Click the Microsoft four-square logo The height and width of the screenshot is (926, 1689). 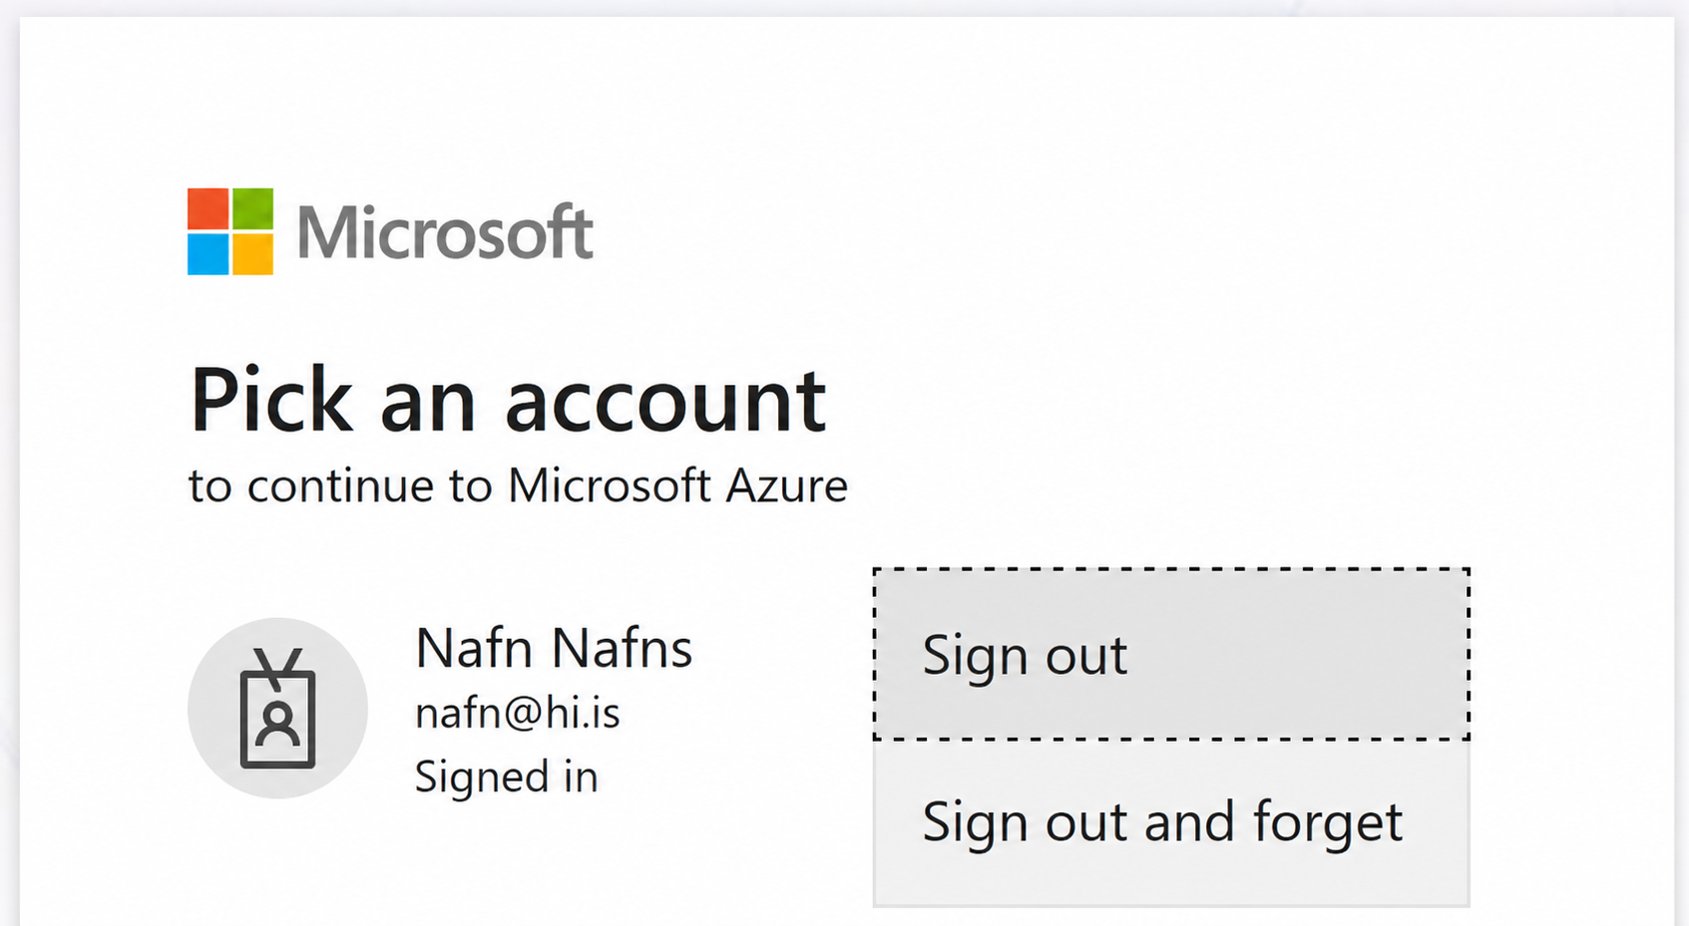230,231
